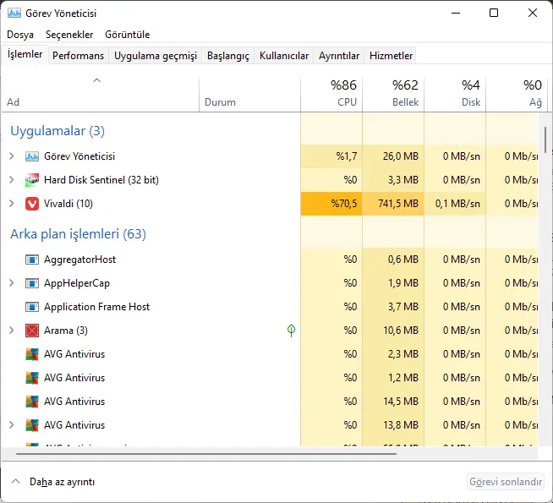Click the red Arama process icon
The width and height of the screenshot is (553, 503).
(x=32, y=331)
